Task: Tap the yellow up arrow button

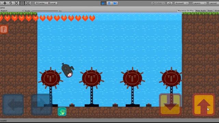Action: pos(204,105)
